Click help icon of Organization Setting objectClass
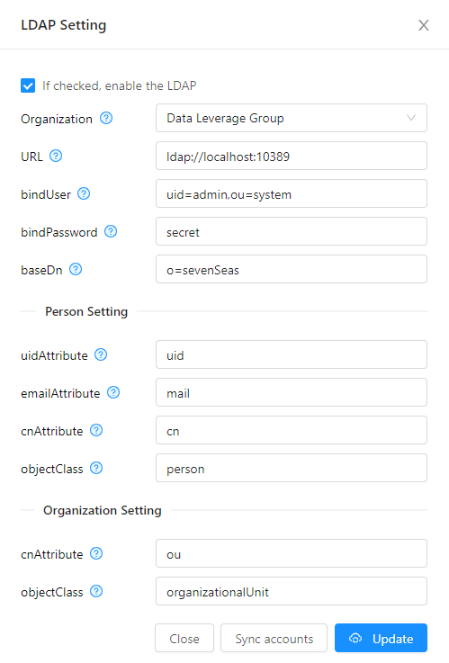The height and width of the screenshot is (663, 449). point(96,591)
